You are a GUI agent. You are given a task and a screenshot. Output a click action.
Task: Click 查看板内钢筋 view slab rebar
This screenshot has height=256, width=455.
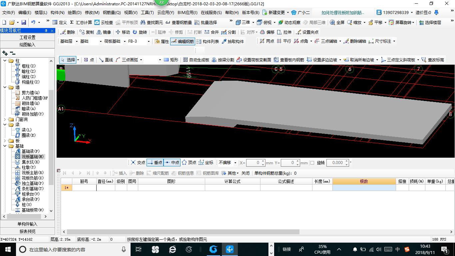tap(289, 60)
